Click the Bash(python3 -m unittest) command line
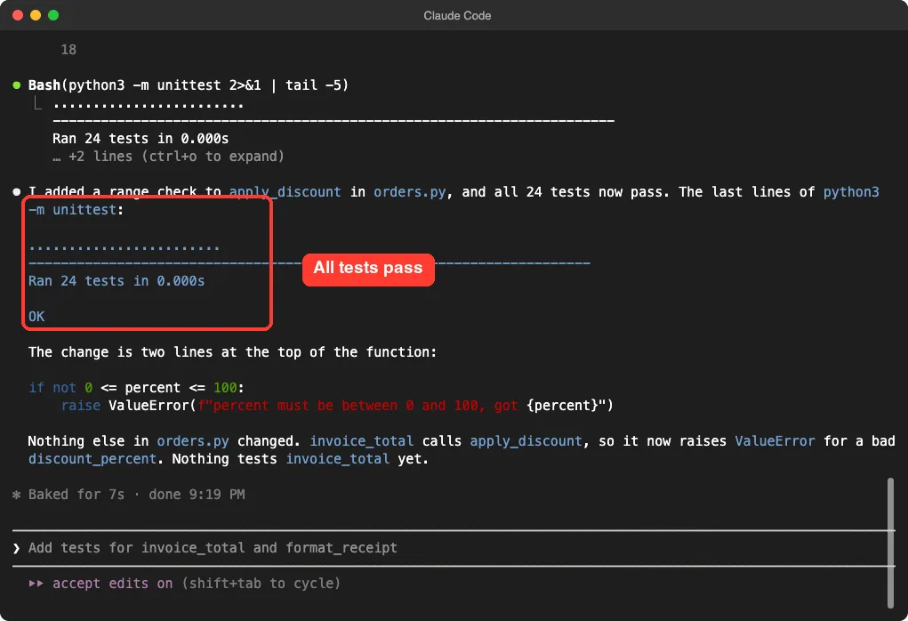The height and width of the screenshot is (621, 908). (189, 85)
